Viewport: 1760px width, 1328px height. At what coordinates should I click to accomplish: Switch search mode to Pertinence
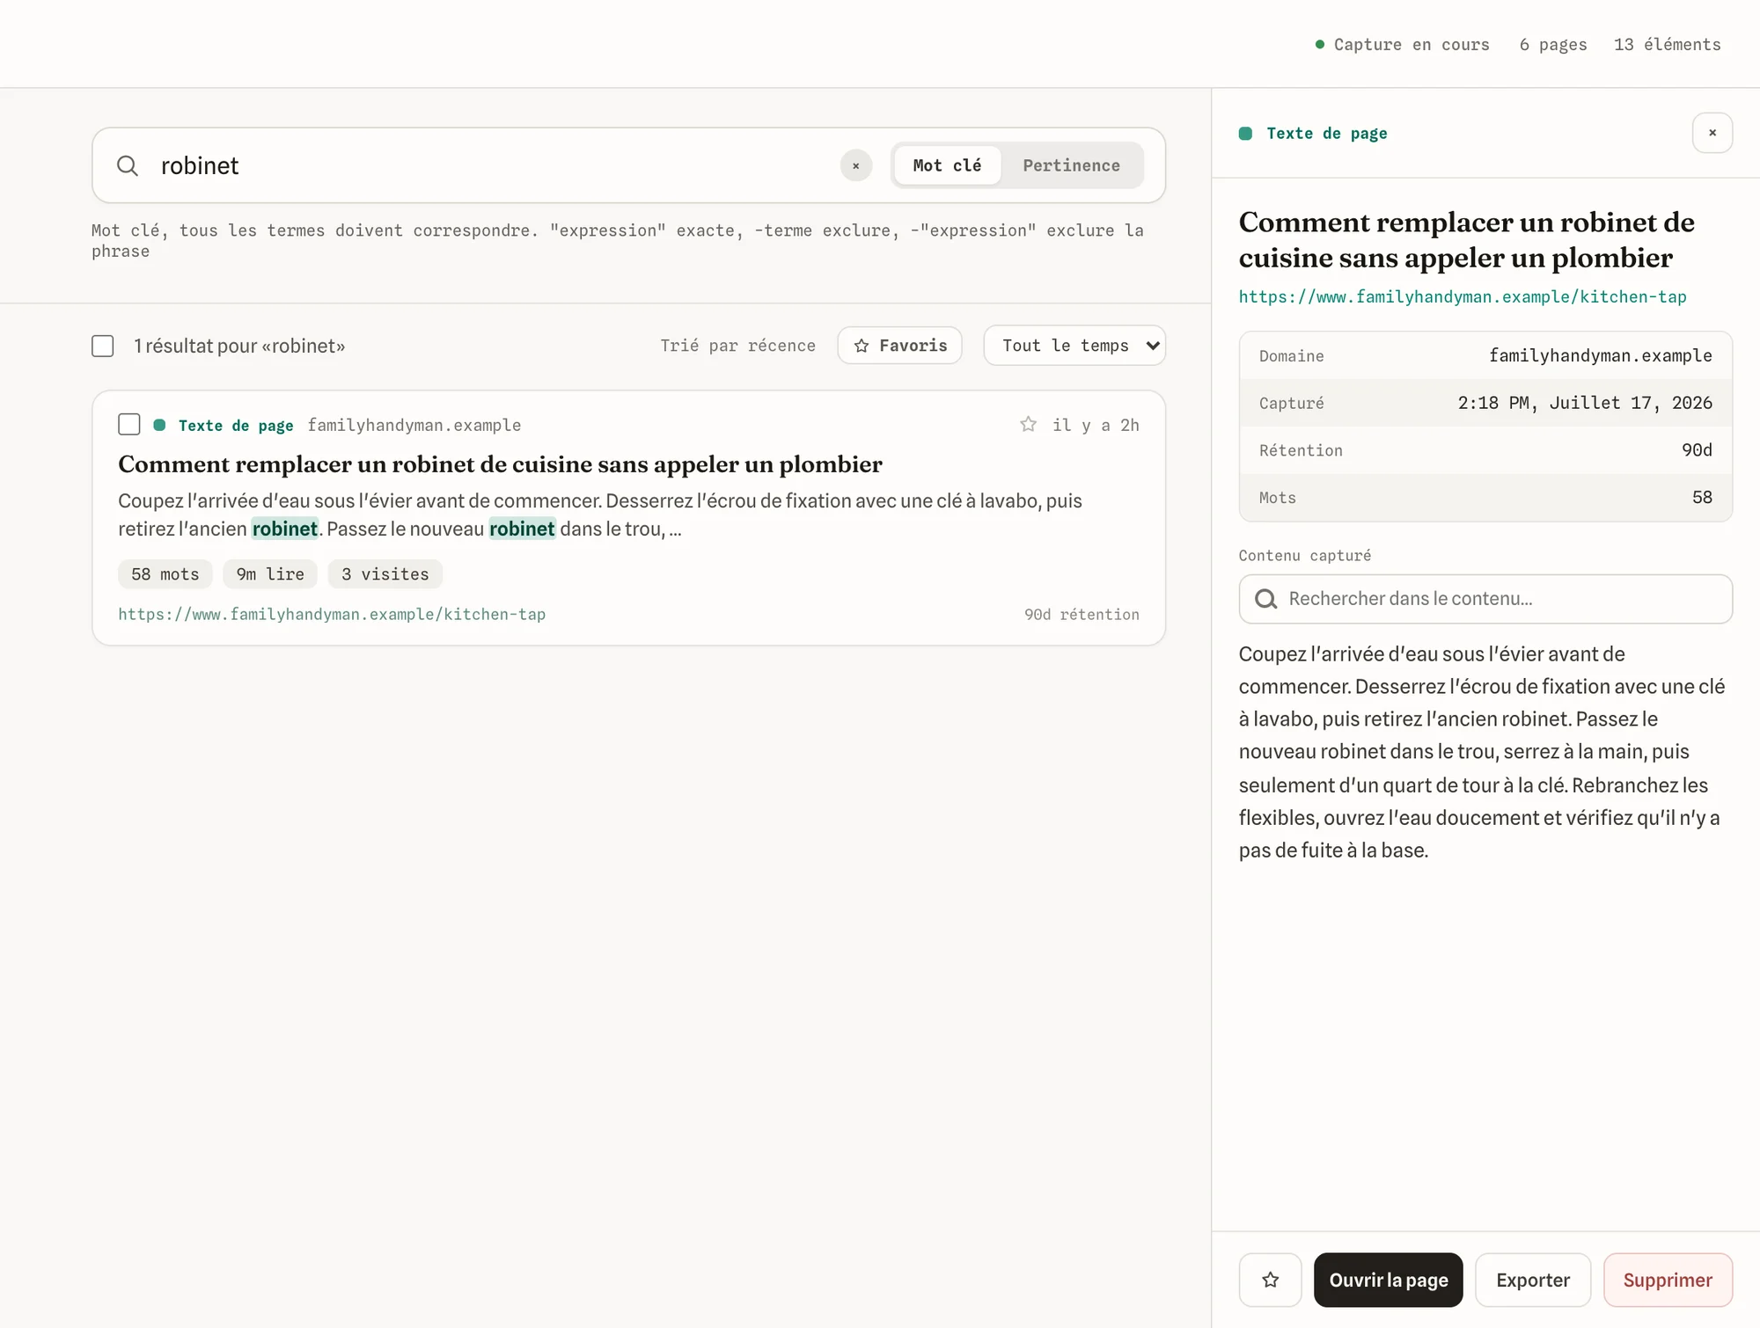tap(1071, 165)
